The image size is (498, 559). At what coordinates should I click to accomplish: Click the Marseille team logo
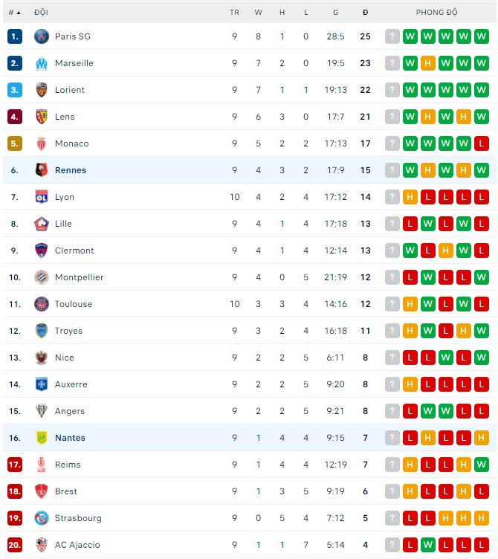pos(42,63)
